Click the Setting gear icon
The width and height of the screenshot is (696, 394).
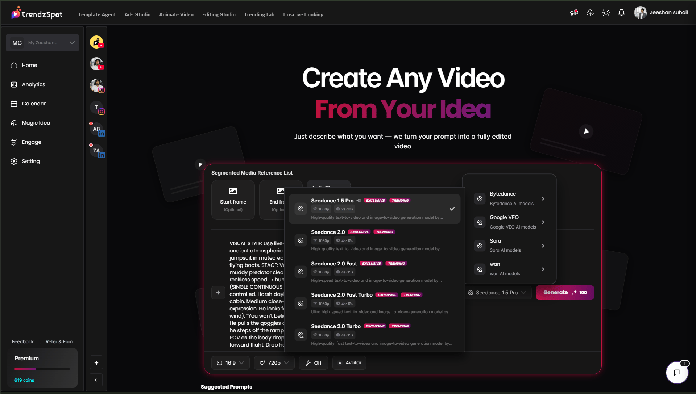coord(14,162)
